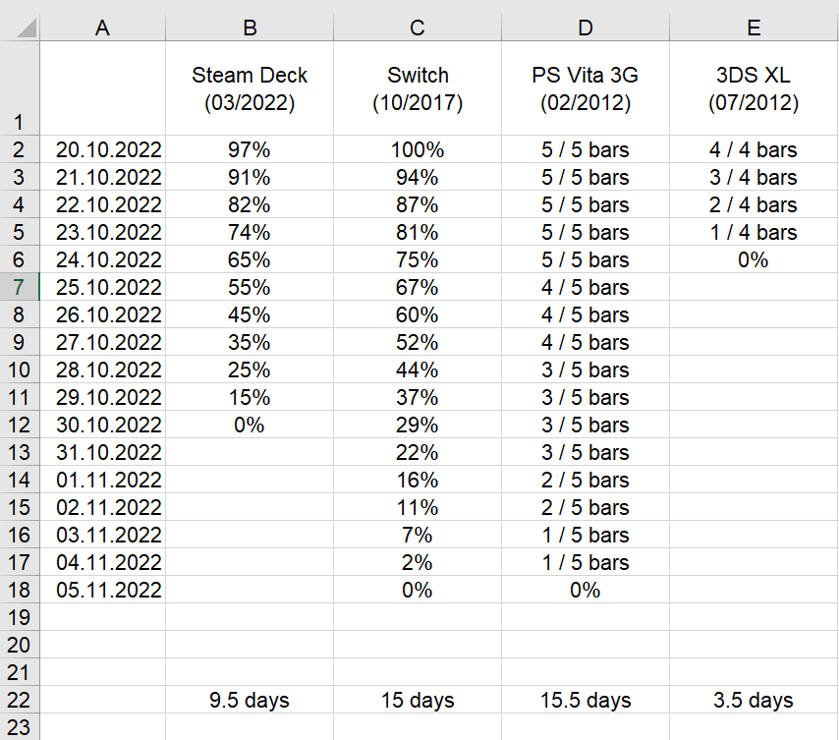Click the 3DS XL 0% cell in row 6
Screen dimensions: 839x740
coord(754,259)
